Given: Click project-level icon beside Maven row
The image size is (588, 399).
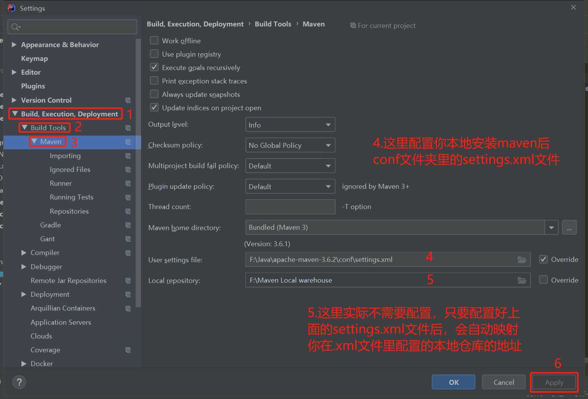Looking at the screenshot, I should [128, 142].
